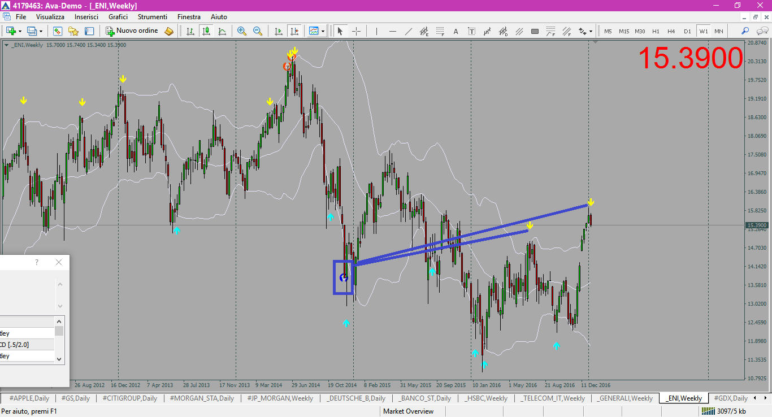
Task: Switch to M15 timeframe
Action: click(x=624, y=31)
